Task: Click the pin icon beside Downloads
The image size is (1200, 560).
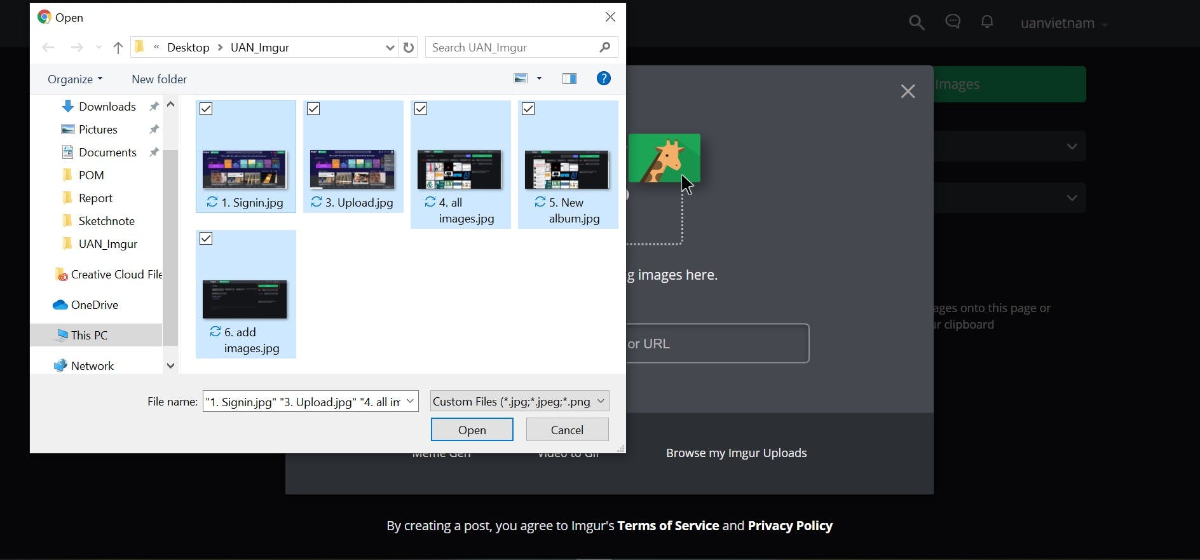Action: (154, 106)
